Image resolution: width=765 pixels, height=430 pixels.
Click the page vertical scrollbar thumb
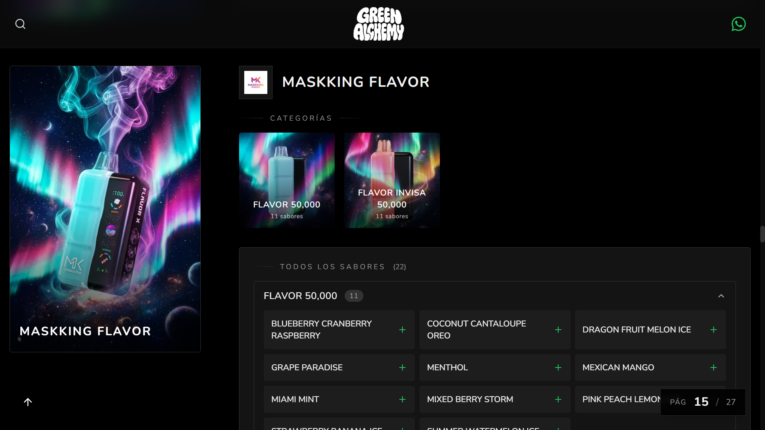pos(762,234)
